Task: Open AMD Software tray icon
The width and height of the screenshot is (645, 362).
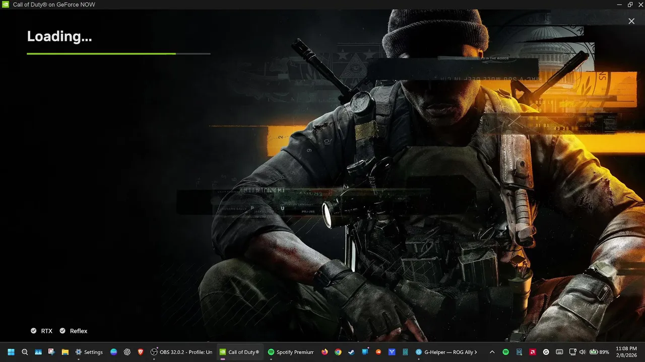Action: click(x=533, y=352)
